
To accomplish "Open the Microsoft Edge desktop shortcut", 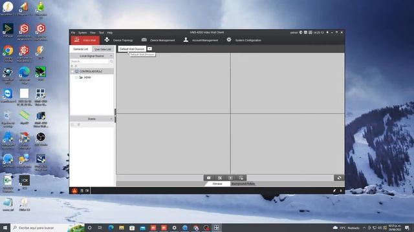I will pyautogui.click(x=25, y=75).
